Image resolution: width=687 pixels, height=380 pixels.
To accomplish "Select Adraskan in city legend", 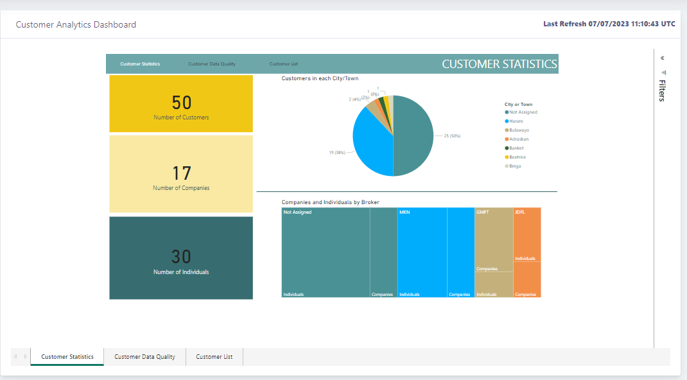I will click(x=517, y=139).
